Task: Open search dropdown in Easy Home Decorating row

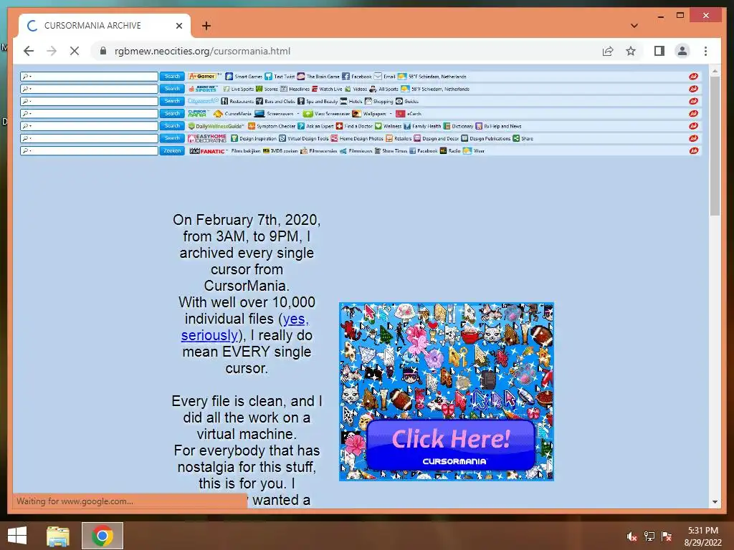Action: 27,138
